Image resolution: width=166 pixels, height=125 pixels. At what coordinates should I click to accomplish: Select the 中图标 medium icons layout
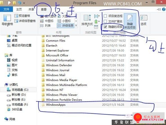point(47,21)
